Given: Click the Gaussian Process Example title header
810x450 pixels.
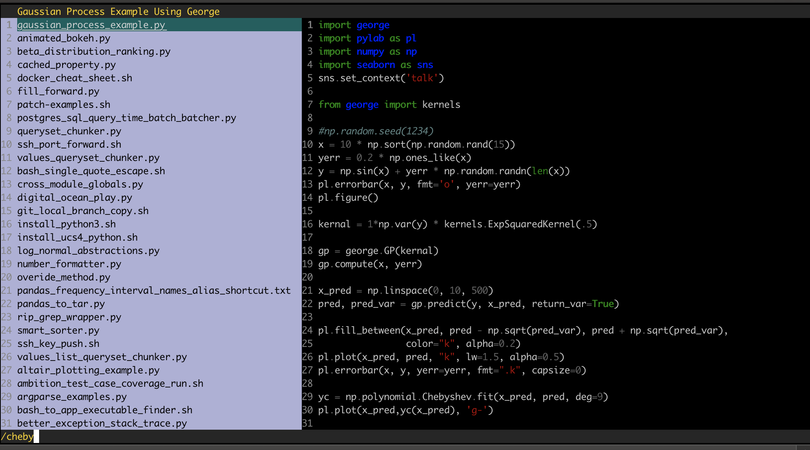Looking at the screenshot, I should coord(118,12).
